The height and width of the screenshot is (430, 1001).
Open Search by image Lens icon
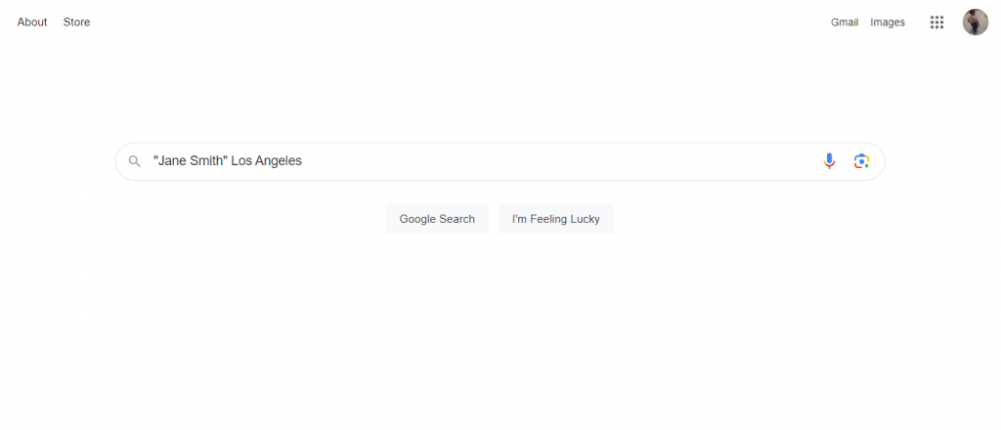tap(861, 161)
